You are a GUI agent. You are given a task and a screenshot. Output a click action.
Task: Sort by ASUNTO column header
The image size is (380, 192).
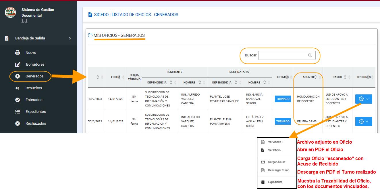coord(308,77)
